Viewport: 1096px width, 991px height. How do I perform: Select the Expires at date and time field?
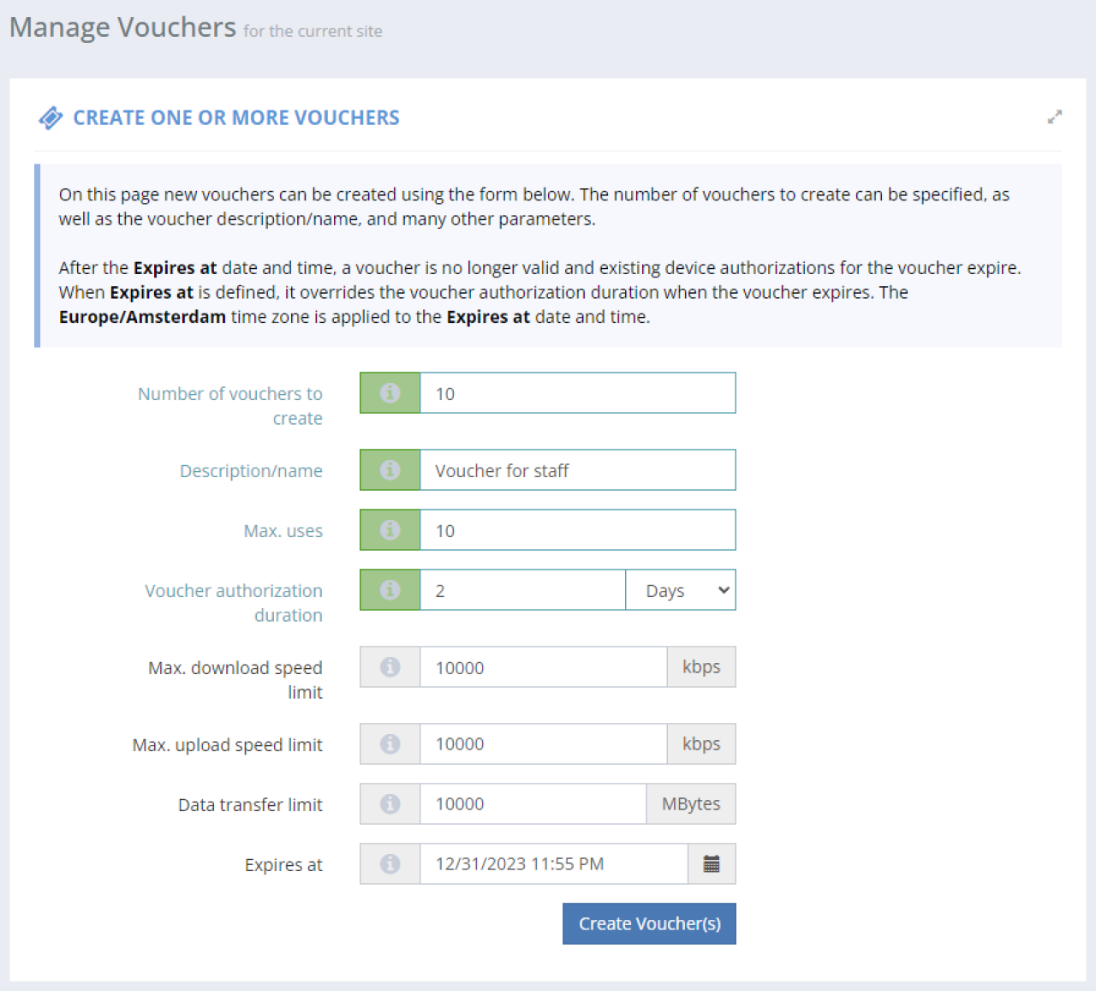[553, 863]
